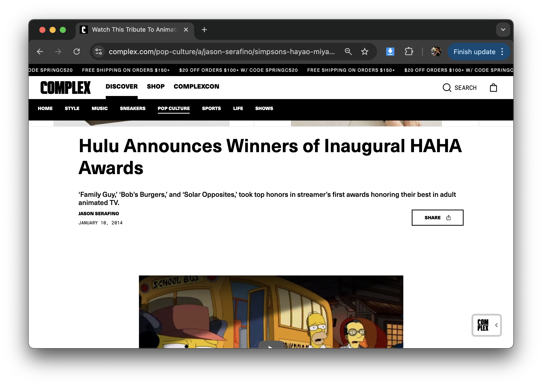Bookmark this page with the star icon
The height and width of the screenshot is (386, 542).
pyautogui.click(x=364, y=52)
